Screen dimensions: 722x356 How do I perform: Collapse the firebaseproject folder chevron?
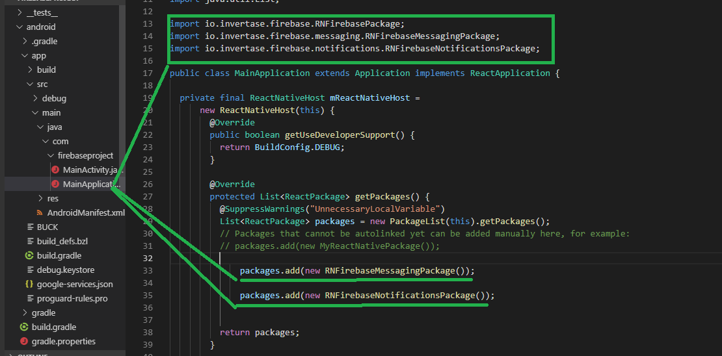(x=51, y=155)
